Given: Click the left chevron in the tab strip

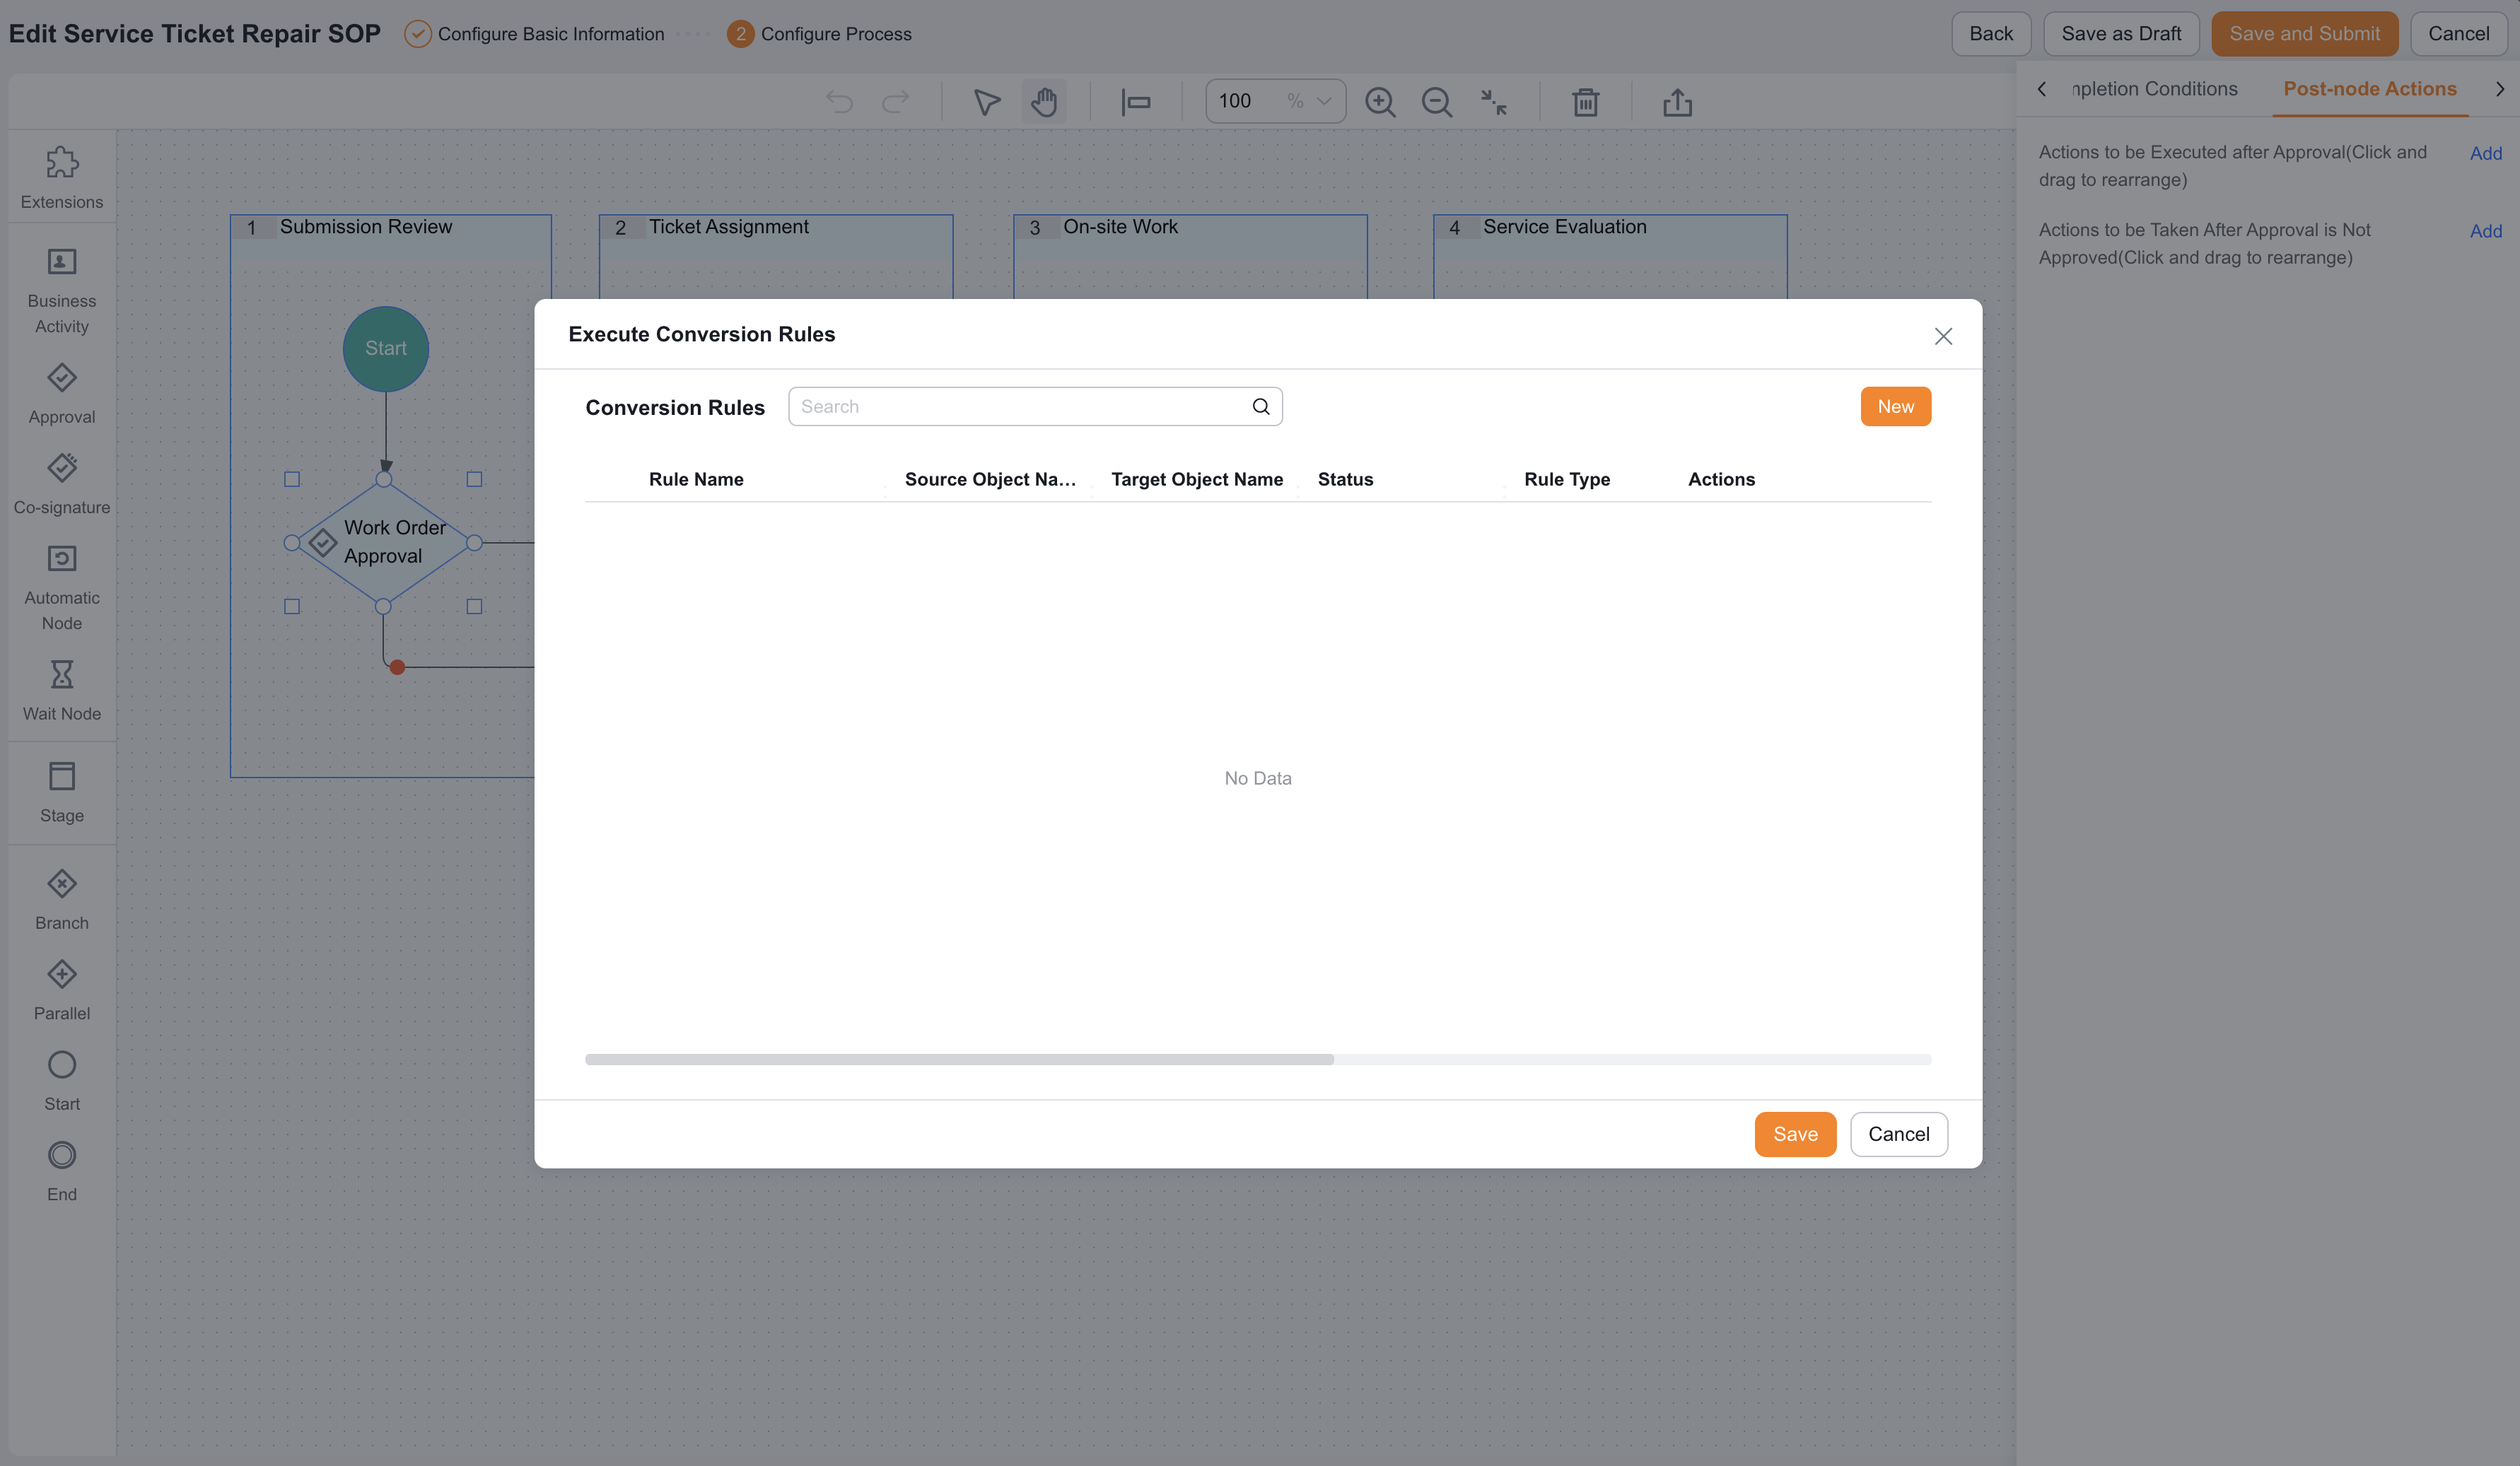Looking at the screenshot, I should (2042, 89).
